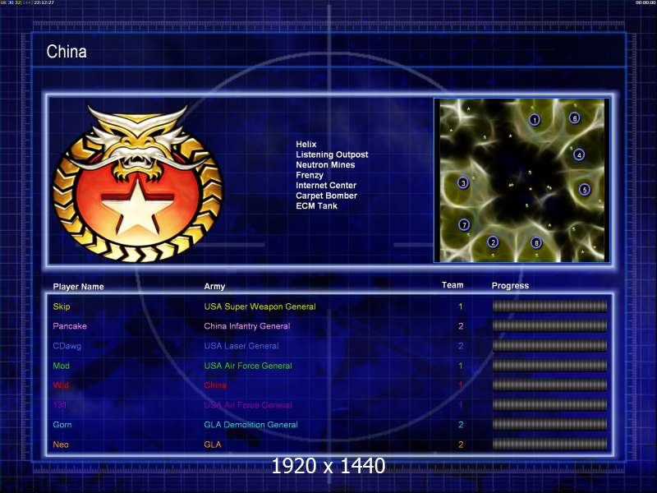Click the ECM Tank entry
The width and height of the screenshot is (657, 493).
pyautogui.click(x=316, y=206)
